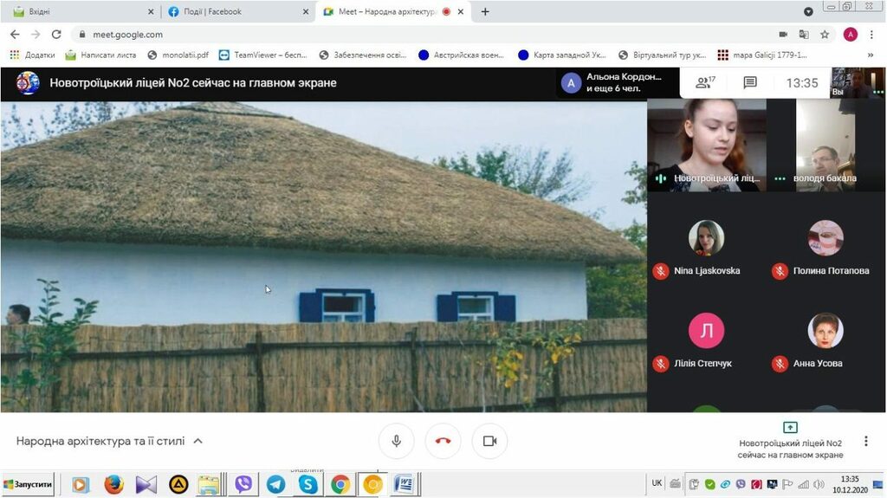887x498 pixels.
Task: Open Telegram from the taskbar
Action: pos(275,485)
